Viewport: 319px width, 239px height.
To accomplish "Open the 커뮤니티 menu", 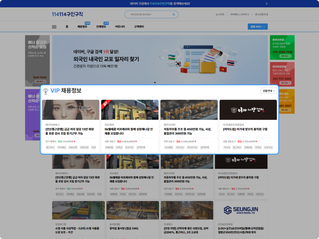I will click(x=120, y=27).
